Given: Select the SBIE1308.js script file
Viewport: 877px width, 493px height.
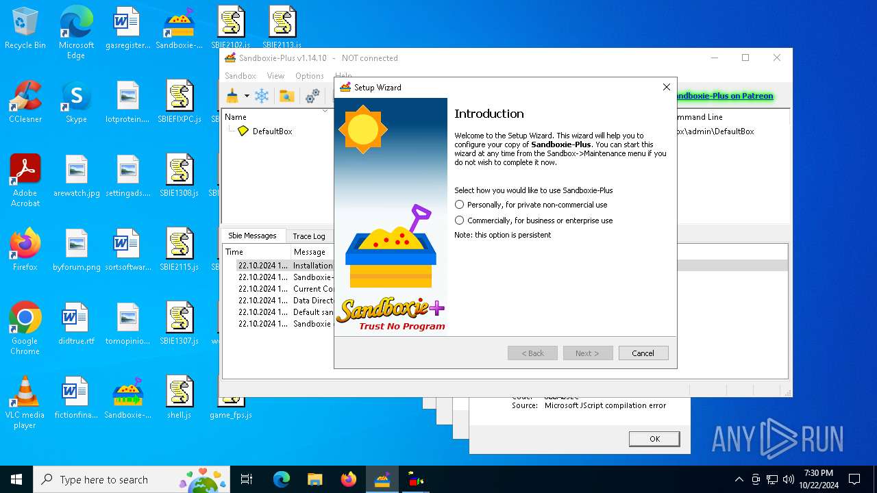Looking at the screenshot, I should pyautogui.click(x=180, y=175).
